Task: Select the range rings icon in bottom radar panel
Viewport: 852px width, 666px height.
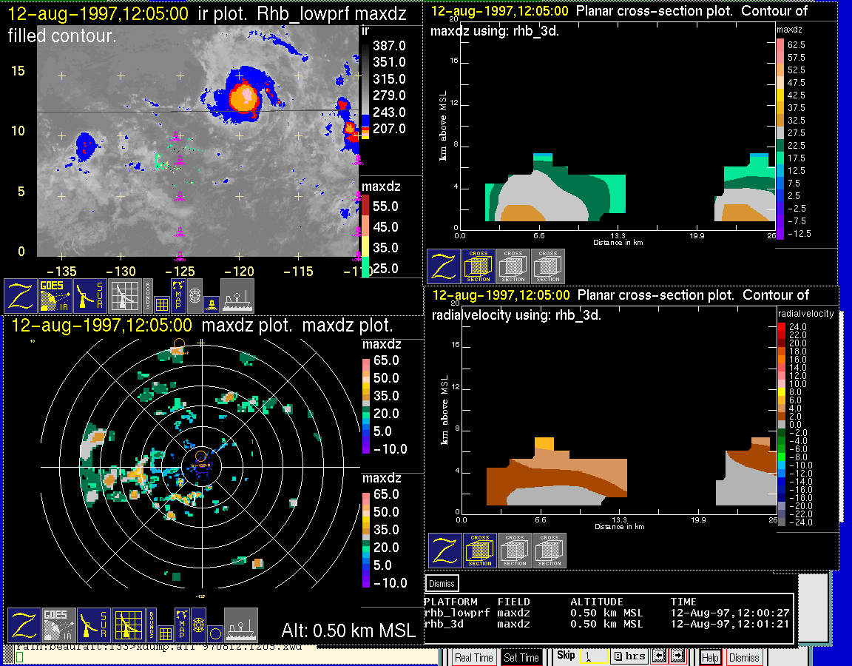Action: point(197,625)
